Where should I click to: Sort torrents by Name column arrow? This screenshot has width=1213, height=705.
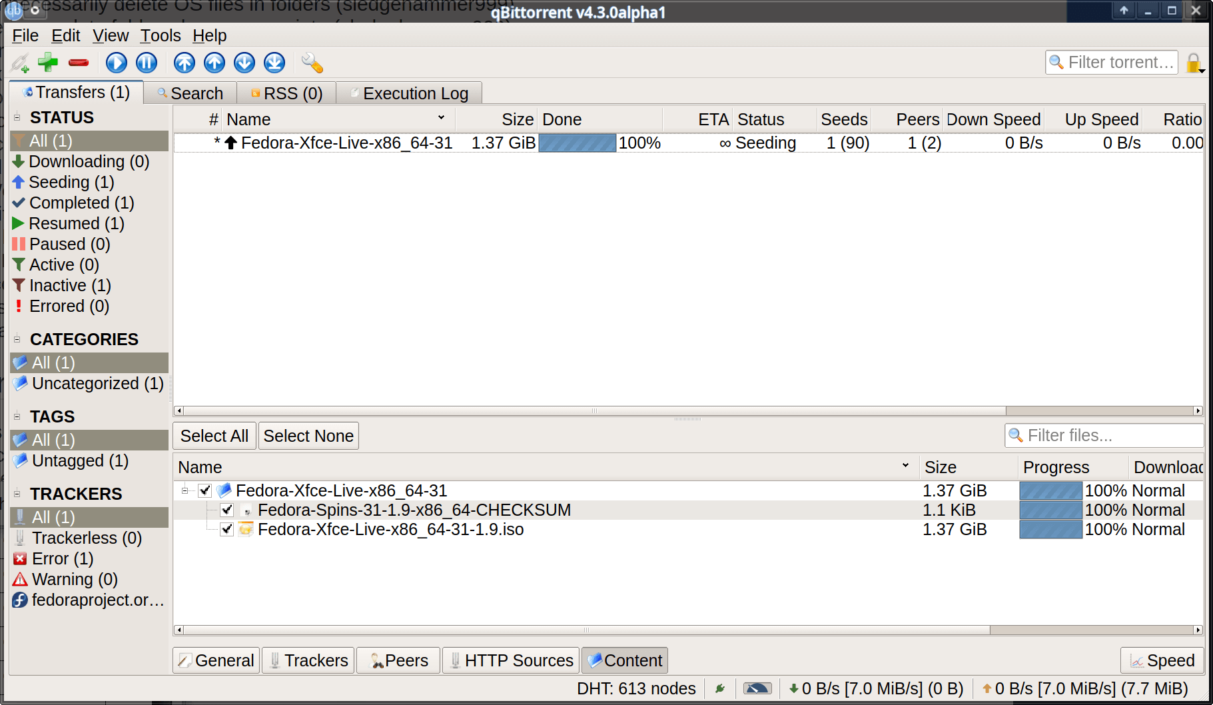click(x=441, y=117)
